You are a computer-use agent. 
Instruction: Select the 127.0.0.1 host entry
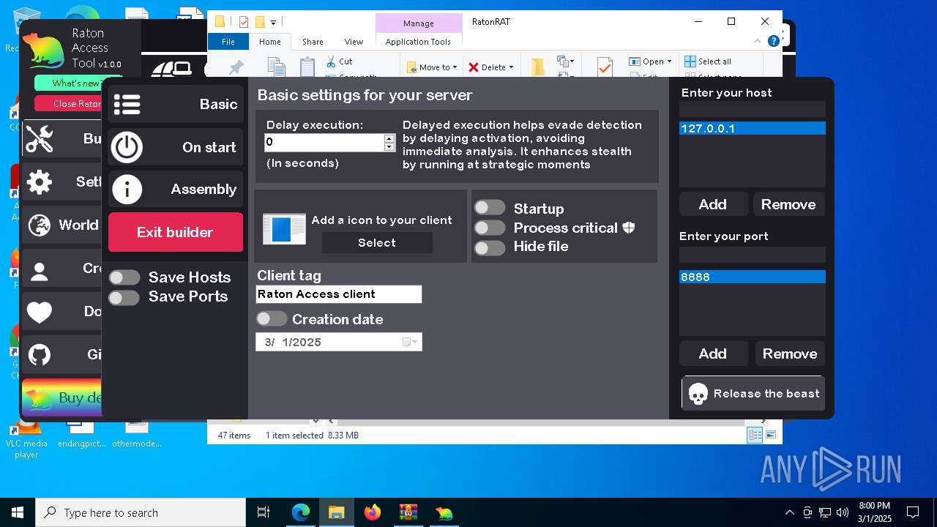pos(753,129)
